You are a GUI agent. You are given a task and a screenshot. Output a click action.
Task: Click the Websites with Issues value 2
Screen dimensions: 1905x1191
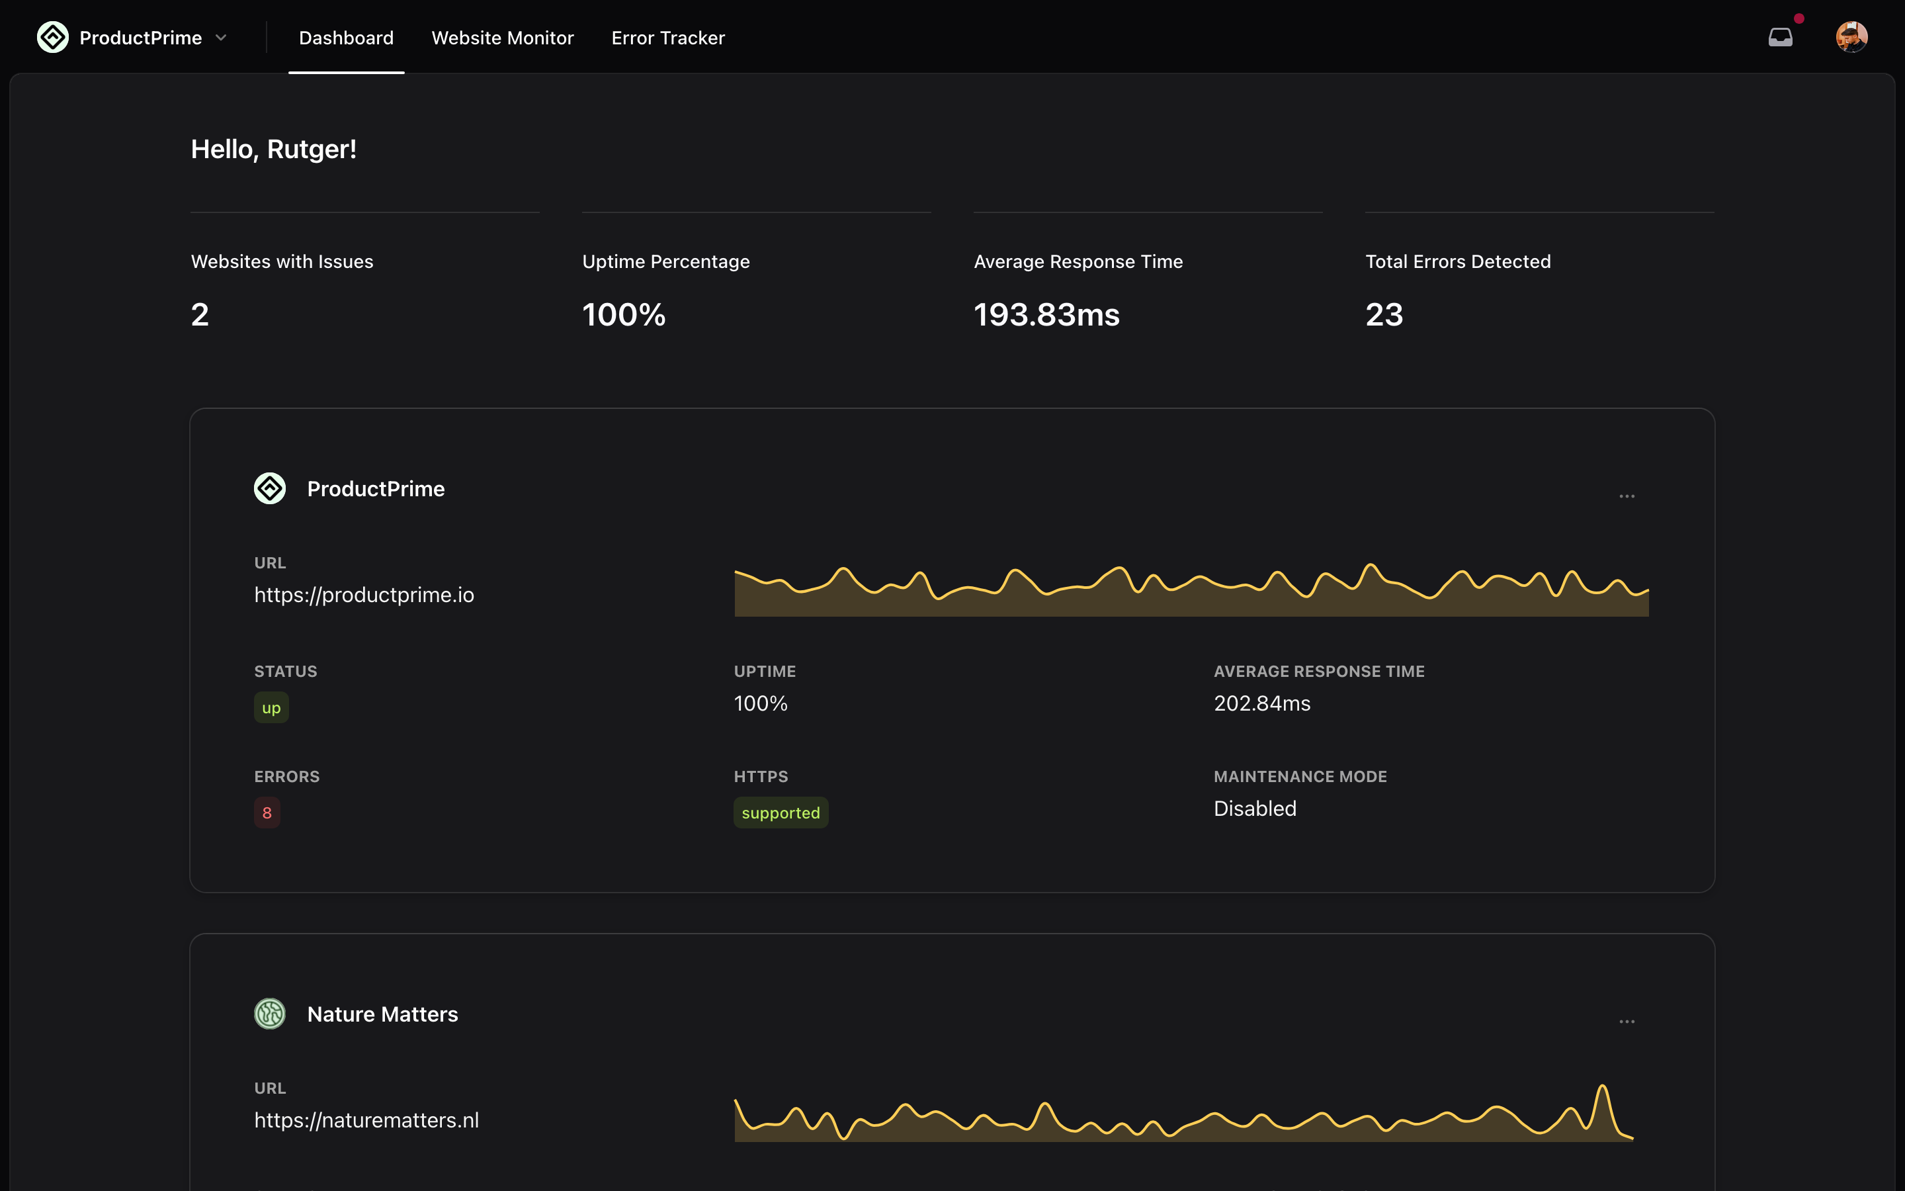tap(200, 315)
